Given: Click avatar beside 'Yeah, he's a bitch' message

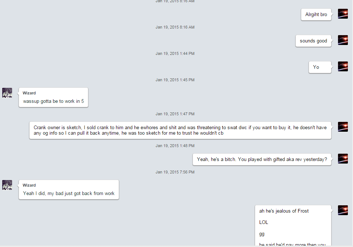Looking at the screenshot, I should [x=343, y=158].
